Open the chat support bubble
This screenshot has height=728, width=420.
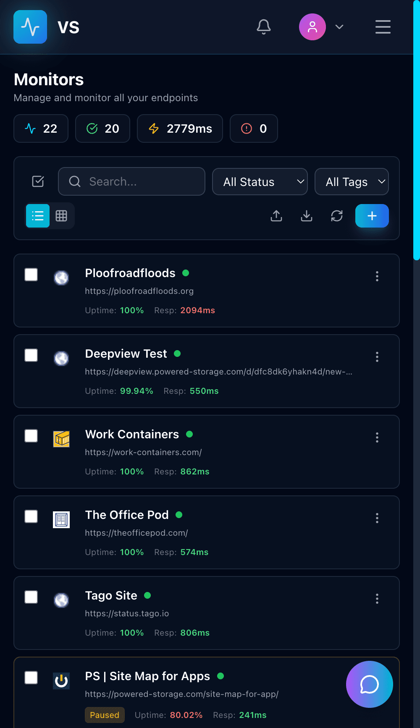370,684
